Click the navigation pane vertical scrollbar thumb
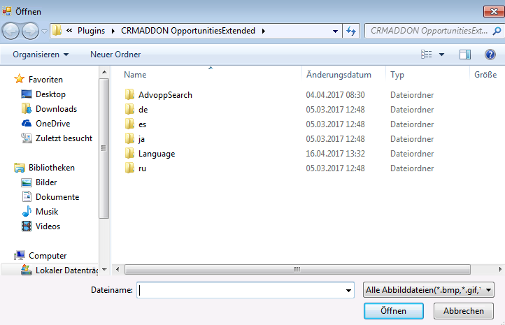This screenshot has width=505, height=325. pos(104,148)
